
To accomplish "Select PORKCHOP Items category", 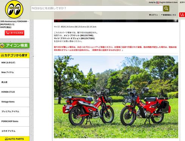I will click(x=15, y=121).
